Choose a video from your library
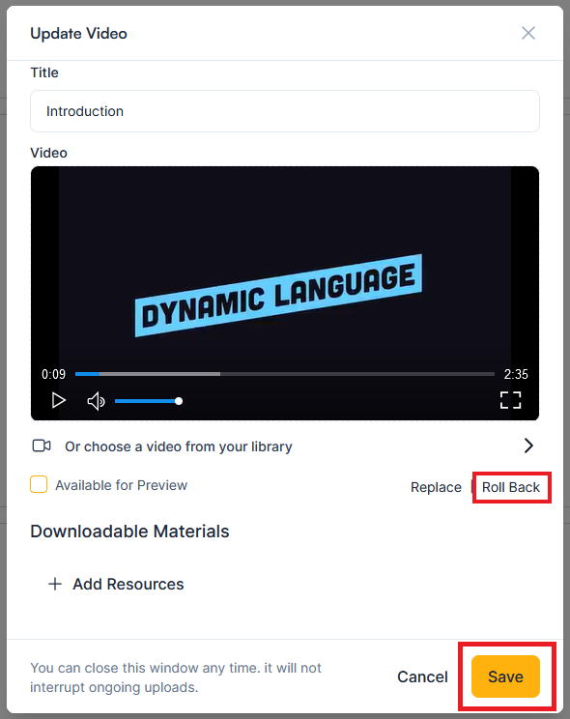The image size is (570, 719). point(179,446)
